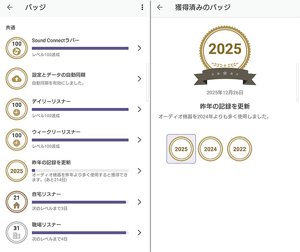Tap the デイリーリスナー clock badge icon

(x=17, y=109)
